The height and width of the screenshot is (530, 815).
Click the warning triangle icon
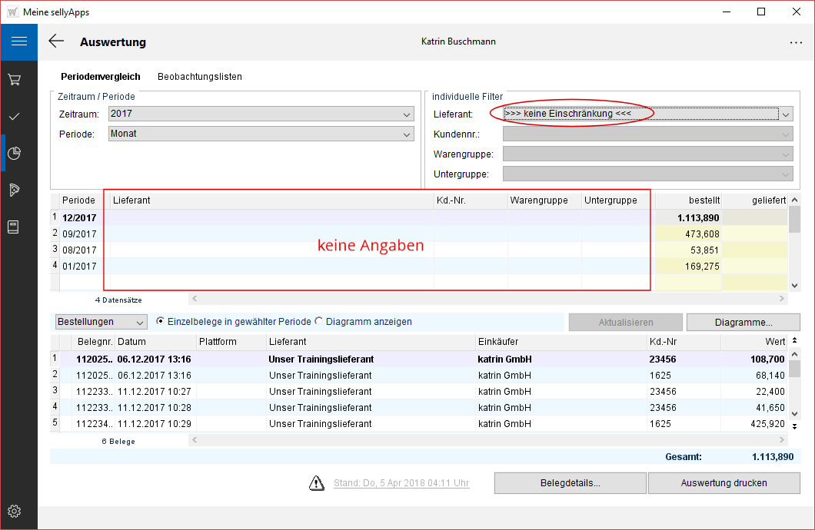point(317,483)
